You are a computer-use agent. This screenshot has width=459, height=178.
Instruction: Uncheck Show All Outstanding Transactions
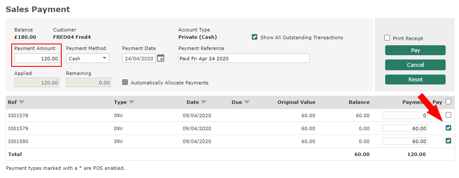(255, 37)
